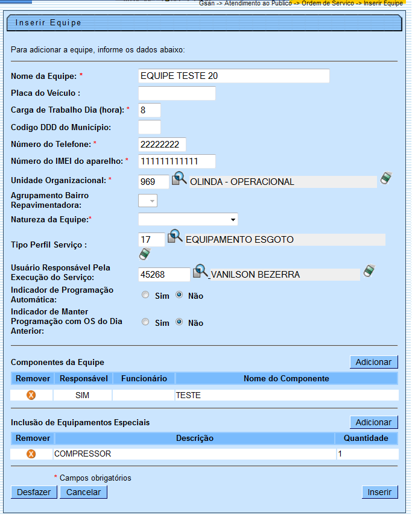This screenshot has height=521, width=412.
Task: Select Sim for Indicador de Programação Automática
Action: pyautogui.click(x=145, y=295)
